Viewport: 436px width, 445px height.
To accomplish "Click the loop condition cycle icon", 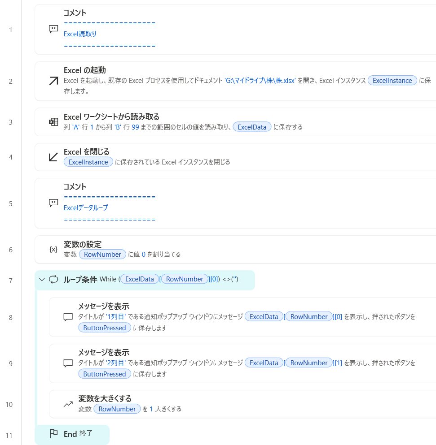I will point(53,280).
